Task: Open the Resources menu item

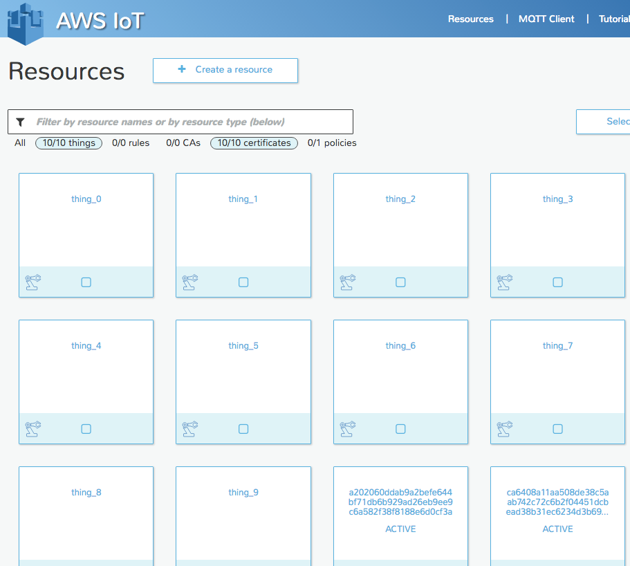Action: coord(470,19)
